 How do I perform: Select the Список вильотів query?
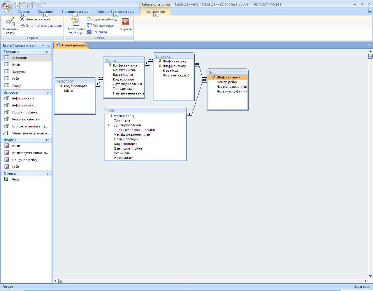(26, 126)
